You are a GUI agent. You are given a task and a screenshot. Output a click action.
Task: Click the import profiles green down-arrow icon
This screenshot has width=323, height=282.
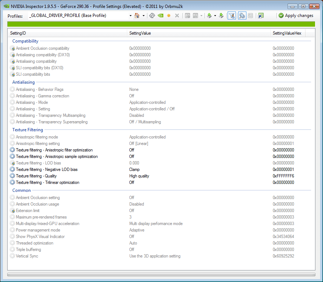(221, 16)
